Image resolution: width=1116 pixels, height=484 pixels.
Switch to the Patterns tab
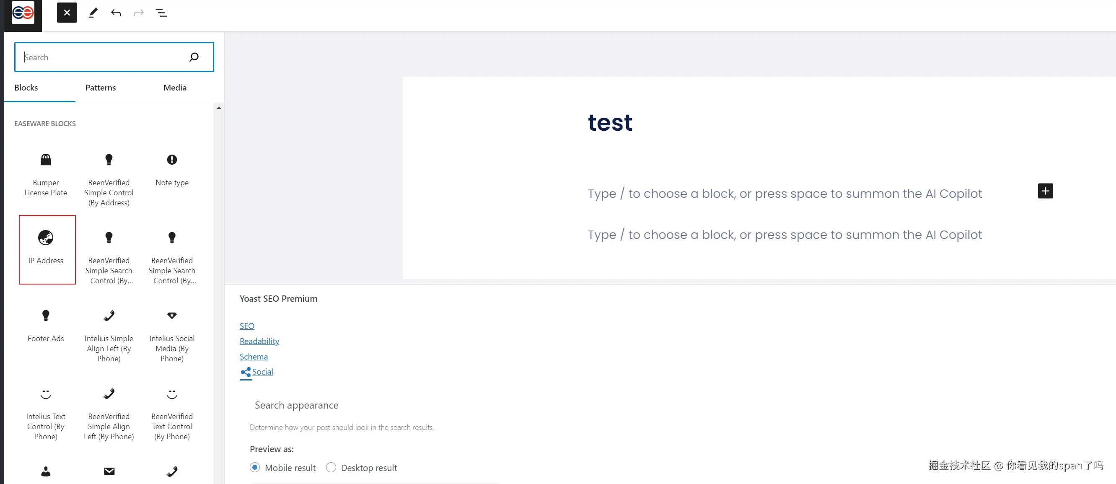point(101,88)
